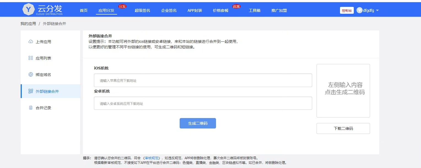Focus the iOS download address input field

(203, 80)
